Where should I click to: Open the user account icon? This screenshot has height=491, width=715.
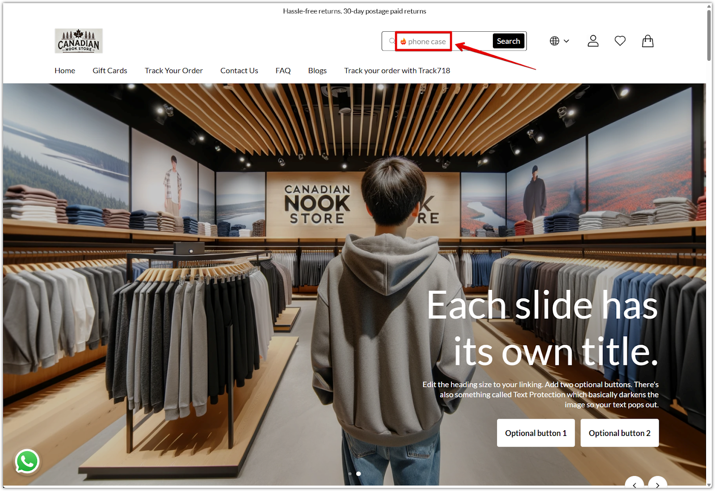click(593, 41)
